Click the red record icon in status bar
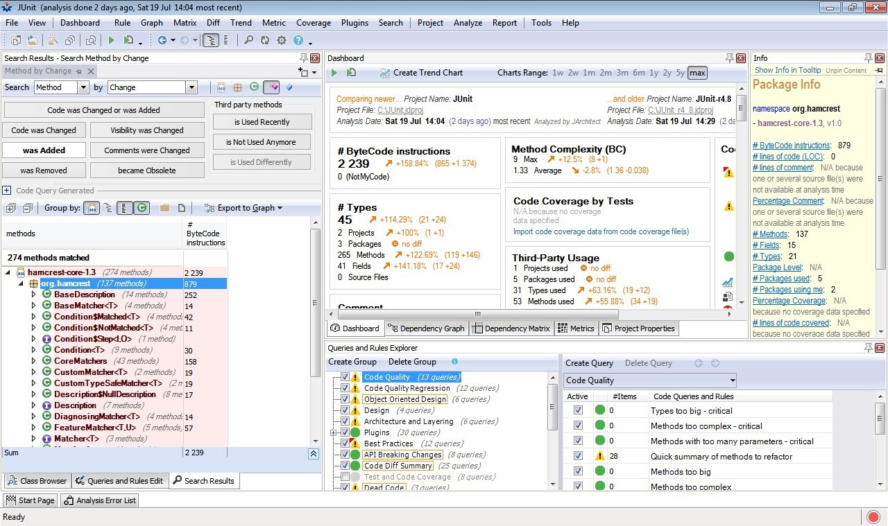Image resolution: width=888 pixels, height=526 pixels. coord(873,517)
